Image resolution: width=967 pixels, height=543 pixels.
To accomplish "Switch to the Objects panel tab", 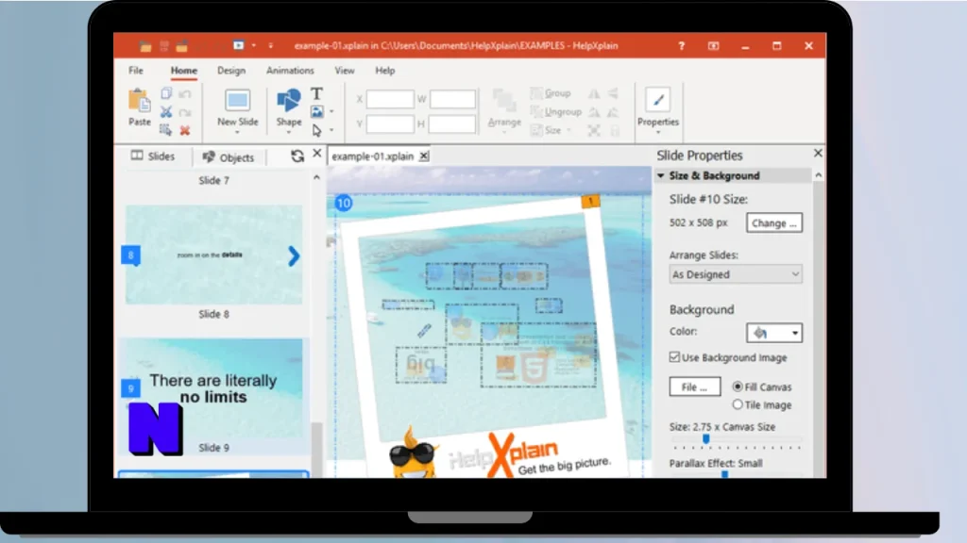I will click(229, 157).
